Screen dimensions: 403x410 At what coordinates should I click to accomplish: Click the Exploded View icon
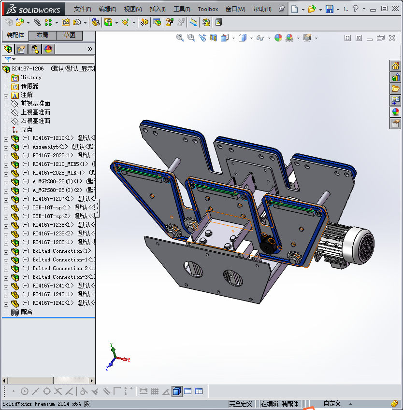pyautogui.click(x=170, y=23)
